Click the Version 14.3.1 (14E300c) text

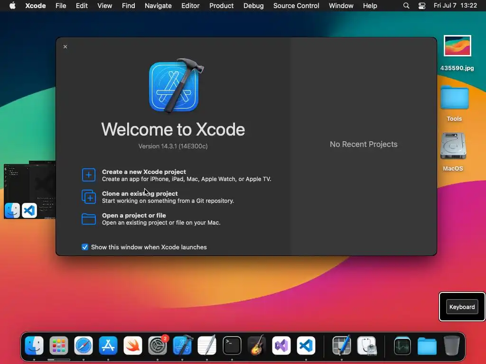click(x=173, y=146)
